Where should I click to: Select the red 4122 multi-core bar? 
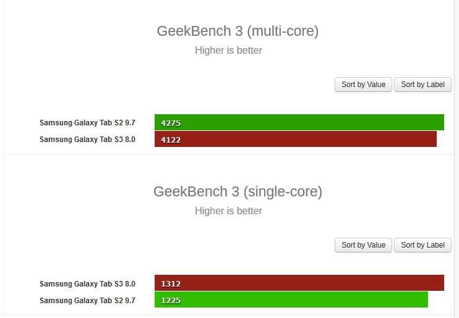click(x=296, y=139)
